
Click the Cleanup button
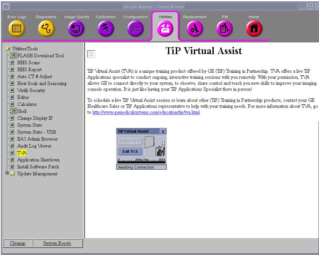[18, 243]
